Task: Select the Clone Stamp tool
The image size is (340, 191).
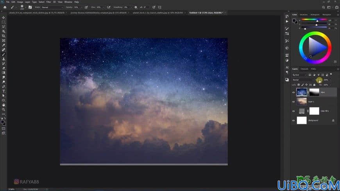Action: (x=4, y=59)
